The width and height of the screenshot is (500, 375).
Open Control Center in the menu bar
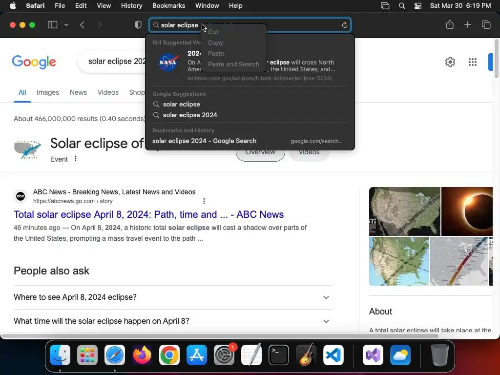click(418, 6)
